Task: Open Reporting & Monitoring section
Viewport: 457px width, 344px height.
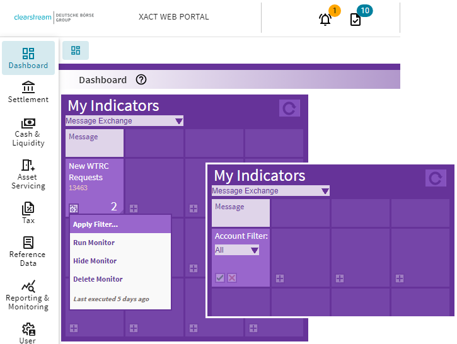Action: [x=28, y=295]
